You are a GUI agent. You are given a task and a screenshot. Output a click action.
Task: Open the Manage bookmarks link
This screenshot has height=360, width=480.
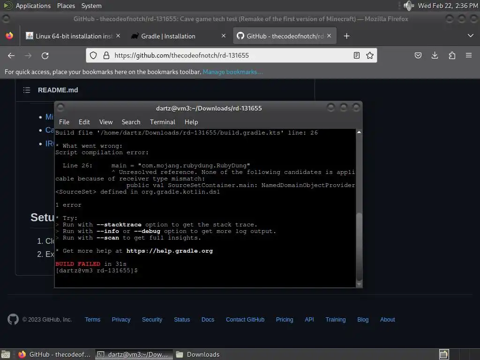tap(232, 72)
